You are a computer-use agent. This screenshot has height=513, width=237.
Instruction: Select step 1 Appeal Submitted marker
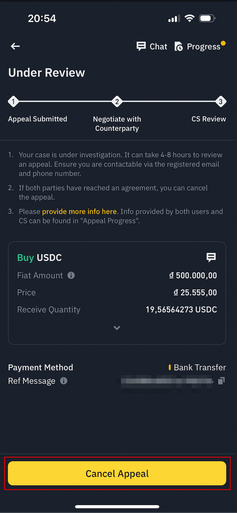[x=13, y=102]
